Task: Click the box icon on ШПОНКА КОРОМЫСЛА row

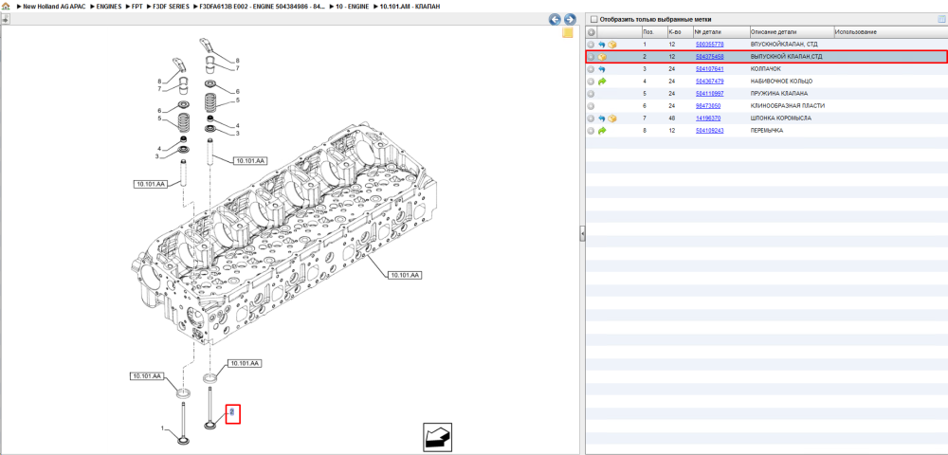Action: click(611, 118)
